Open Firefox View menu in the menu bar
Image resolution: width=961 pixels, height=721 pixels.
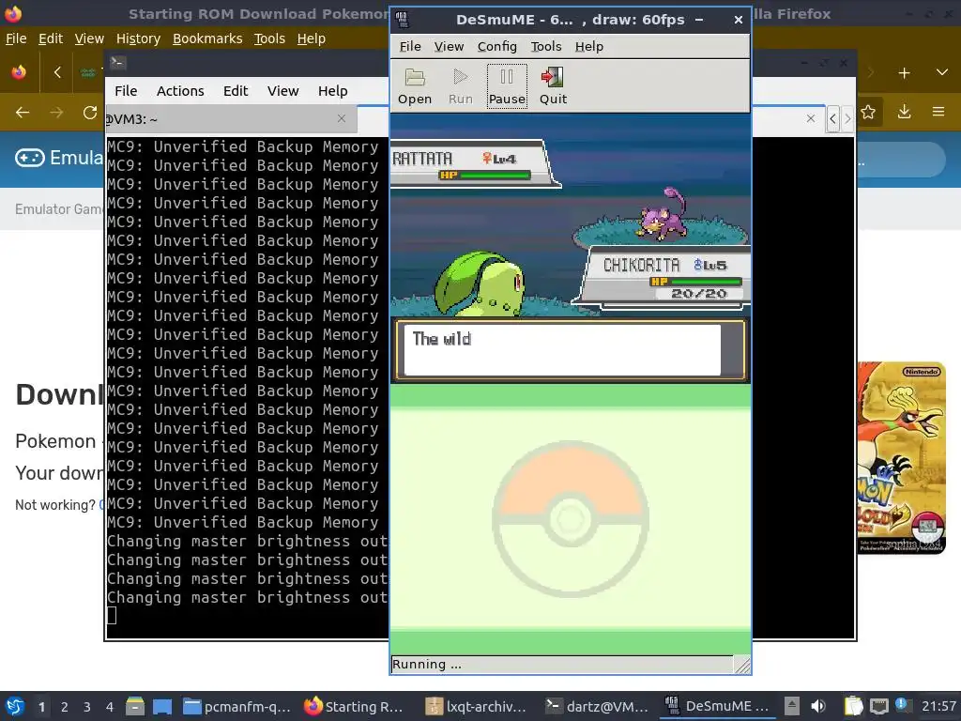(x=89, y=38)
